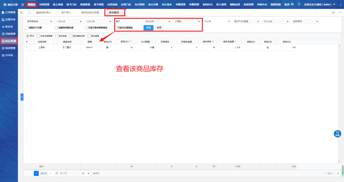The width and height of the screenshot is (344, 182).
Task: Click the refresh icon in pagination footer
Action: point(338,173)
